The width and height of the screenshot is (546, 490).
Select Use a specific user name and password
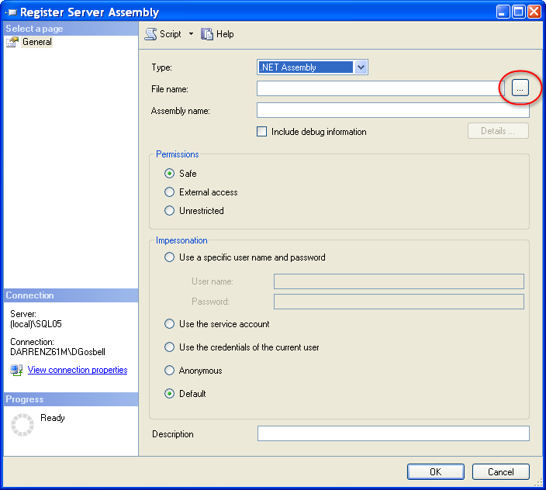tap(170, 257)
